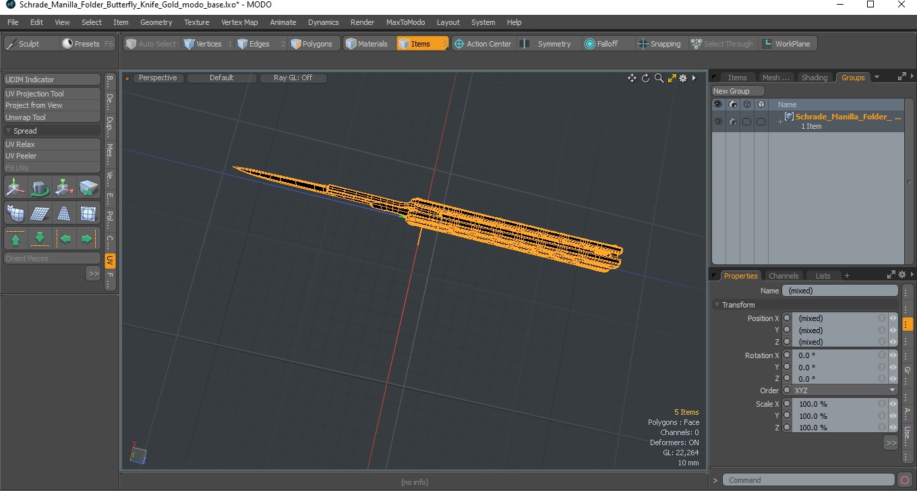Click the Unwrap Tool button
917x491 pixels.
click(53, 117)
